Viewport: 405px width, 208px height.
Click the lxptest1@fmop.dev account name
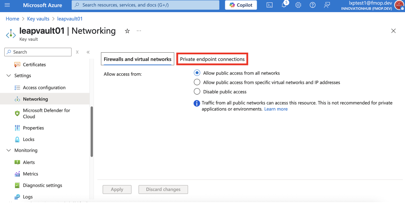click(371, 3)
